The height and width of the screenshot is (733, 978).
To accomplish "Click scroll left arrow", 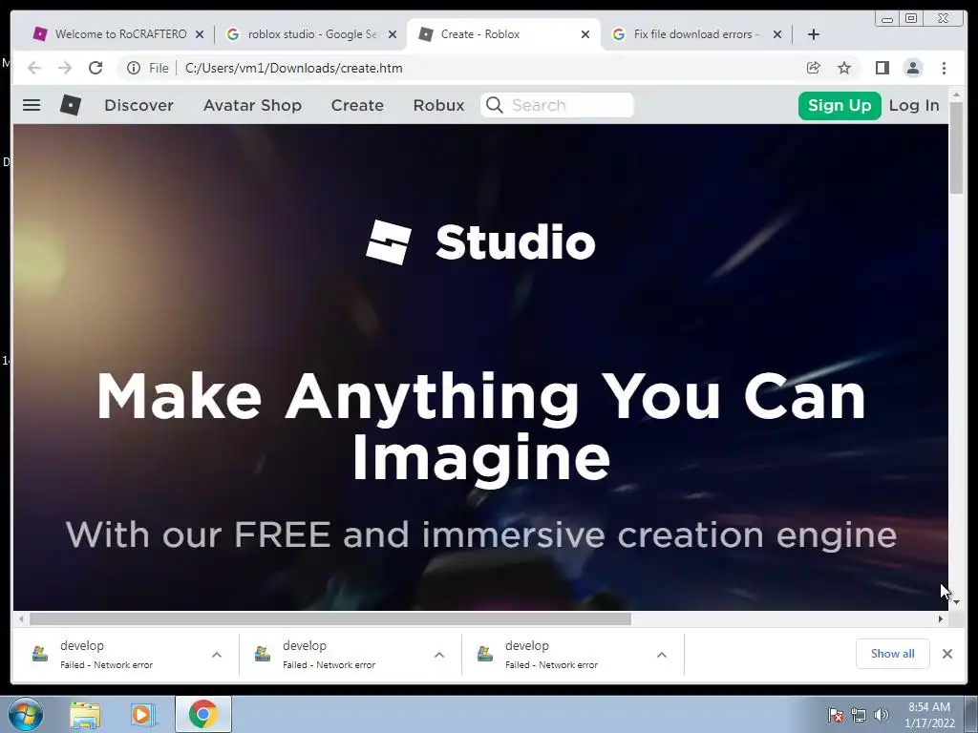I will point(21,618).
